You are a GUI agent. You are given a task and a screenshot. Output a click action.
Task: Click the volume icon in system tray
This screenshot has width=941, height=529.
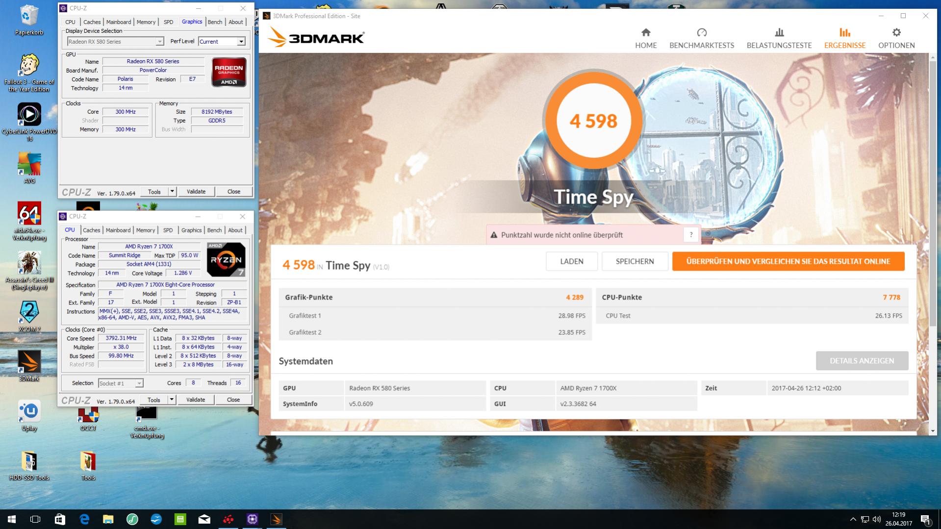click(x=876, y=519)
